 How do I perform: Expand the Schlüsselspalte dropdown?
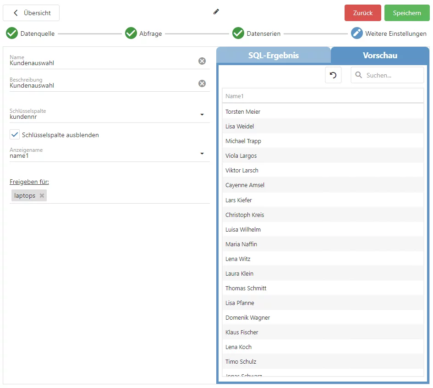tap(202, 115)
